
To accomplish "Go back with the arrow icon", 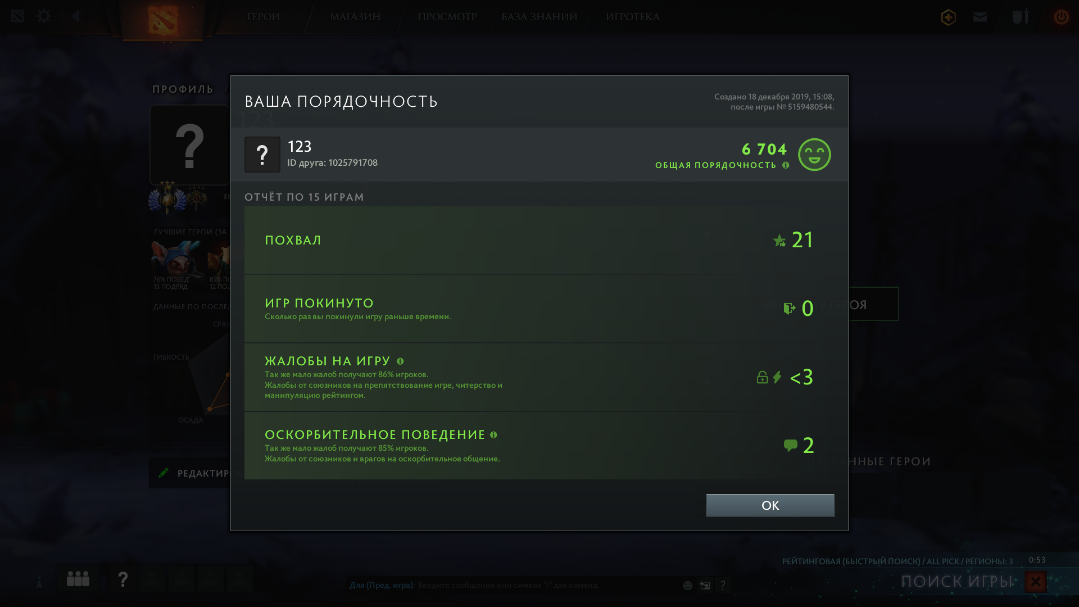I will tap(76, 16).
